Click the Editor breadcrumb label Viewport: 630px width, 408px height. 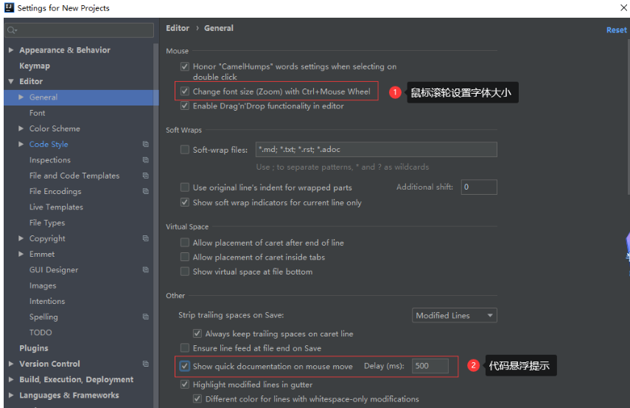178,28
